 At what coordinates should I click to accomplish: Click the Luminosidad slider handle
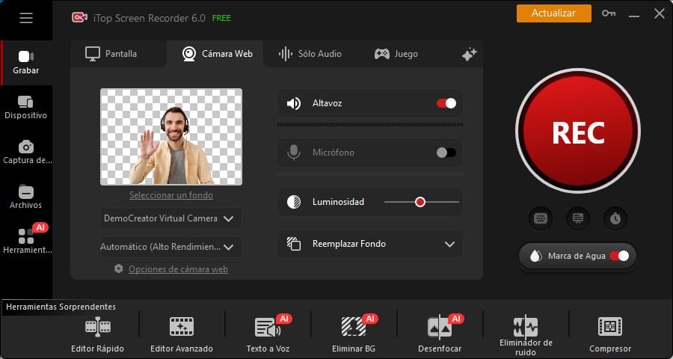tap(420, 202)
